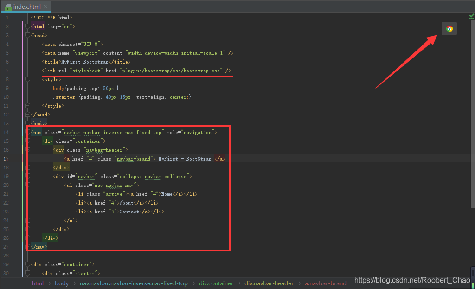The width and height of the screenshot is (475, 289).
Task: Toggle the closing head fold on line 12
Action: (27, 115)
